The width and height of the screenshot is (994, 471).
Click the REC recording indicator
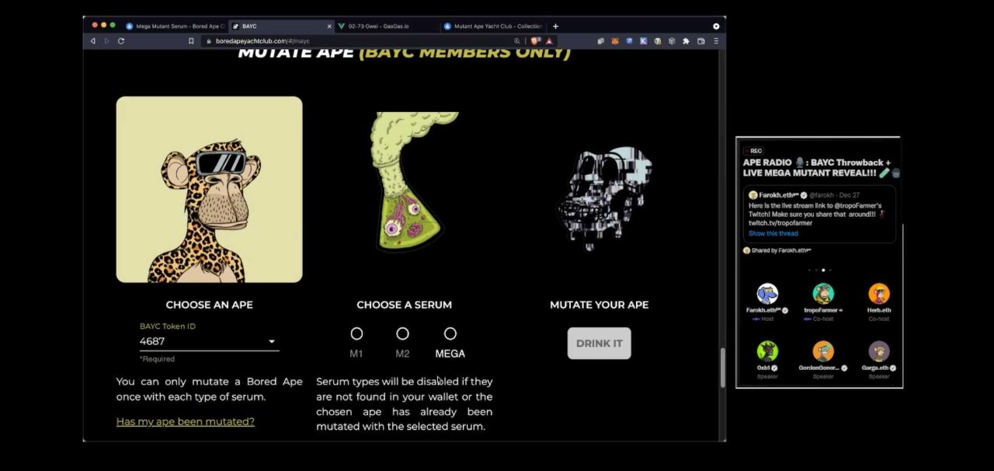[753, 151]
